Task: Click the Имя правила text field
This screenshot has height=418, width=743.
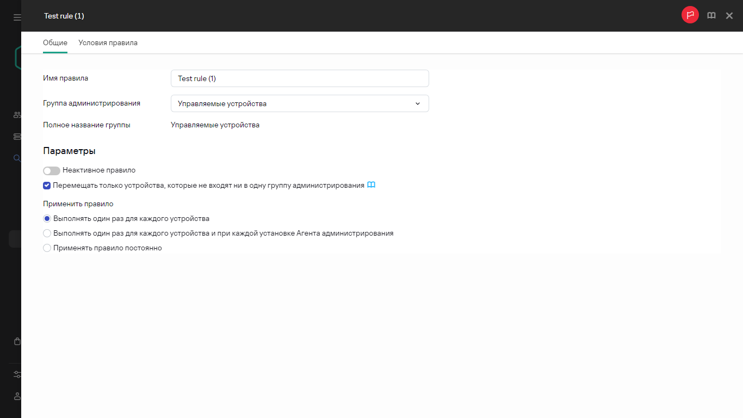Action: [299, 78]
